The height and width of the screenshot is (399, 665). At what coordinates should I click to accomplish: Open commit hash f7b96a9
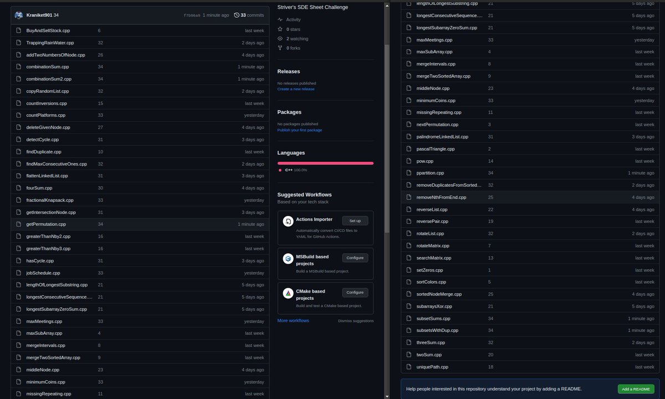(x=191, y=15)
